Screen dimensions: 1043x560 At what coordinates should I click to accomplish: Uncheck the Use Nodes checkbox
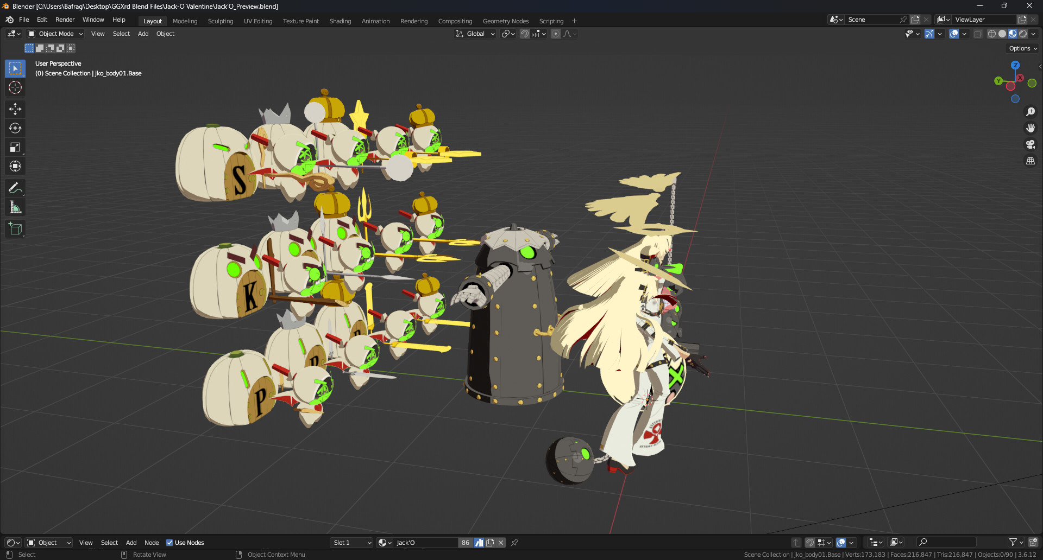169,542
